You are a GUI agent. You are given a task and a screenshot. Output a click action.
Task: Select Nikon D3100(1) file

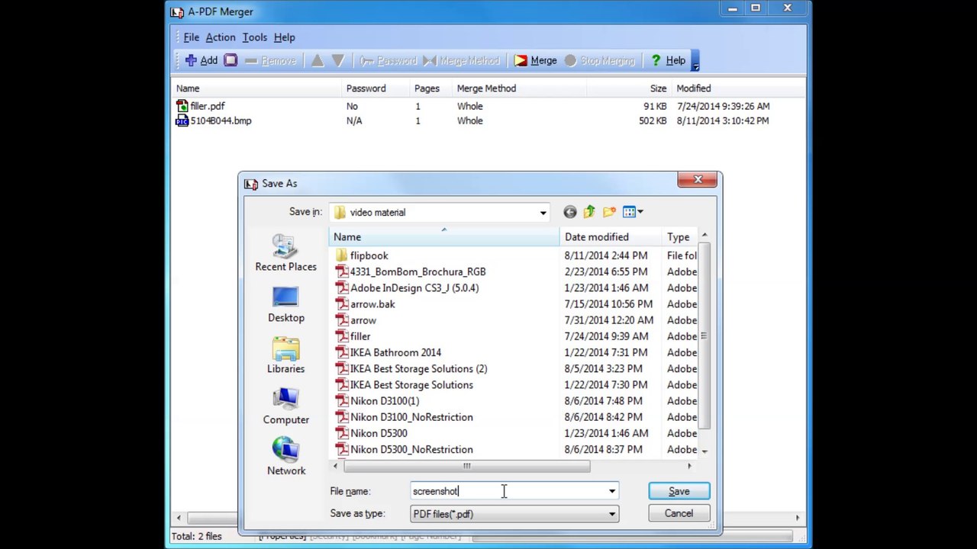point(377,400)
